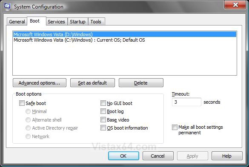Open Advanced options
The image size is (249, 167).
(40, 83)
